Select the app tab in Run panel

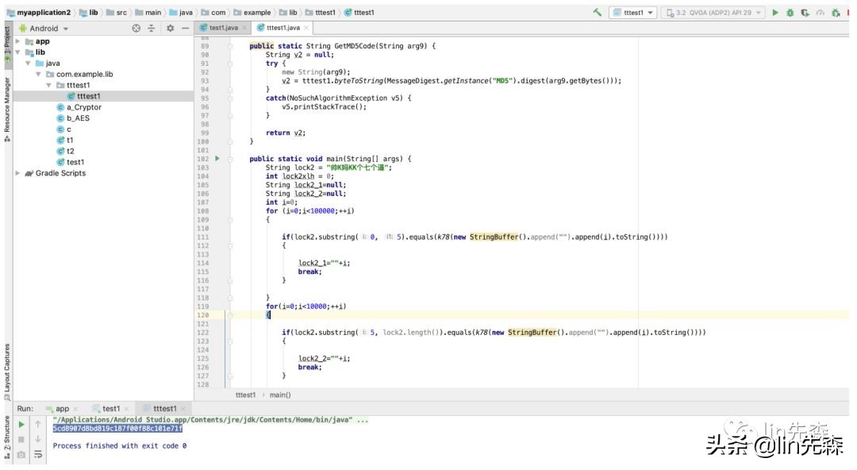pyautogui.click(x=62, y=409)
